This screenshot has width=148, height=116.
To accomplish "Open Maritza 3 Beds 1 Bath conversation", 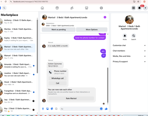I will click(x=18, y=30).
